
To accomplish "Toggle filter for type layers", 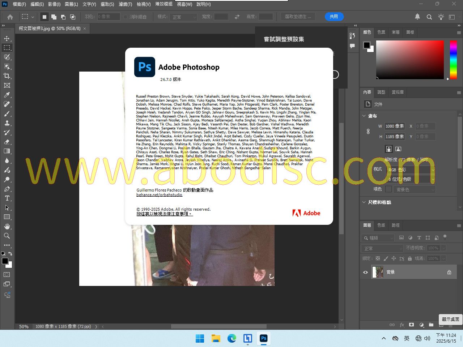I will tap(419, 237).
